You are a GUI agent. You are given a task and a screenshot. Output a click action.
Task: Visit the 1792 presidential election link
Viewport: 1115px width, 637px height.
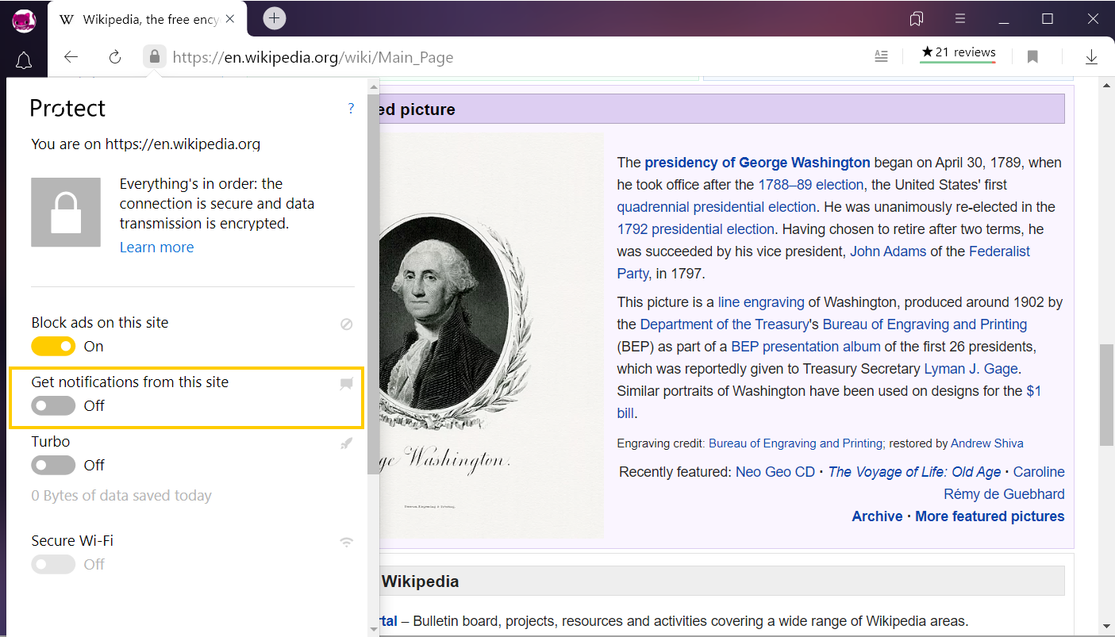click(696, 229)
